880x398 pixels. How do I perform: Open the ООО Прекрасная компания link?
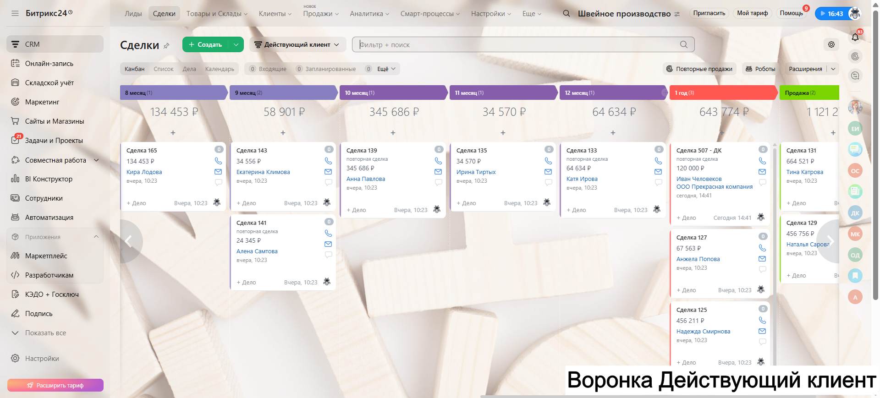(715, 187)
